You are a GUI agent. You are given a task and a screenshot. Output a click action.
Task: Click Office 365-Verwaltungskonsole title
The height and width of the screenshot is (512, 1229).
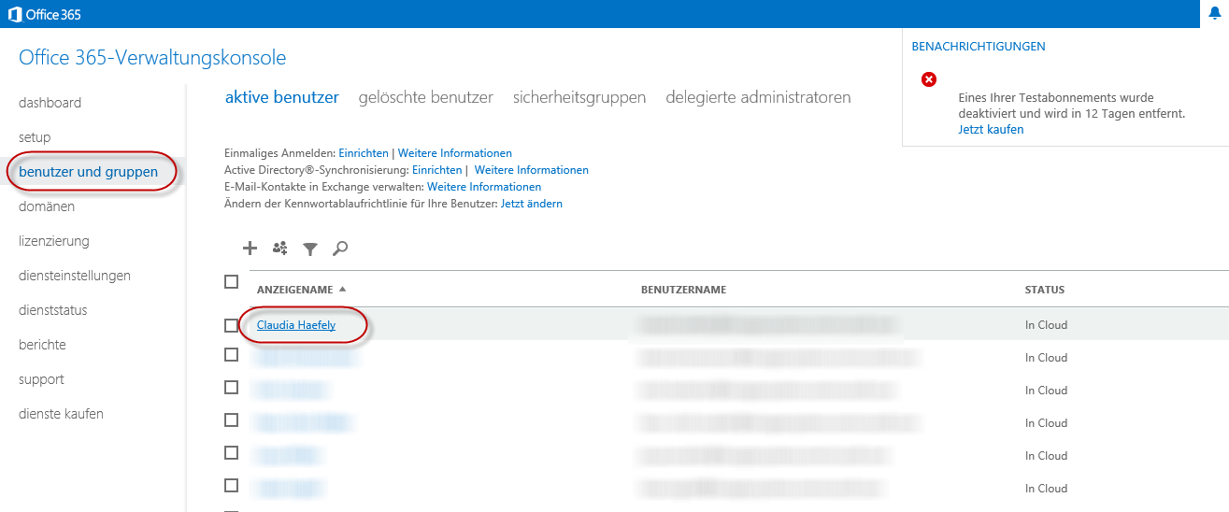(x=152, y=58)
